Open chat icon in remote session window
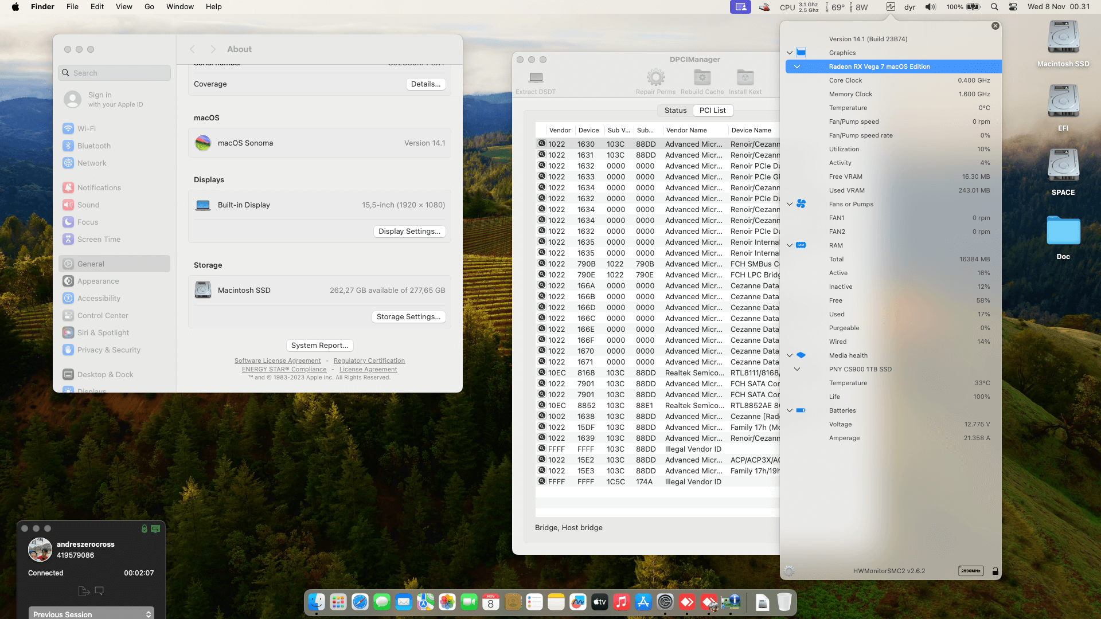Screen dimensions: 1101x619 pos(99,591)
